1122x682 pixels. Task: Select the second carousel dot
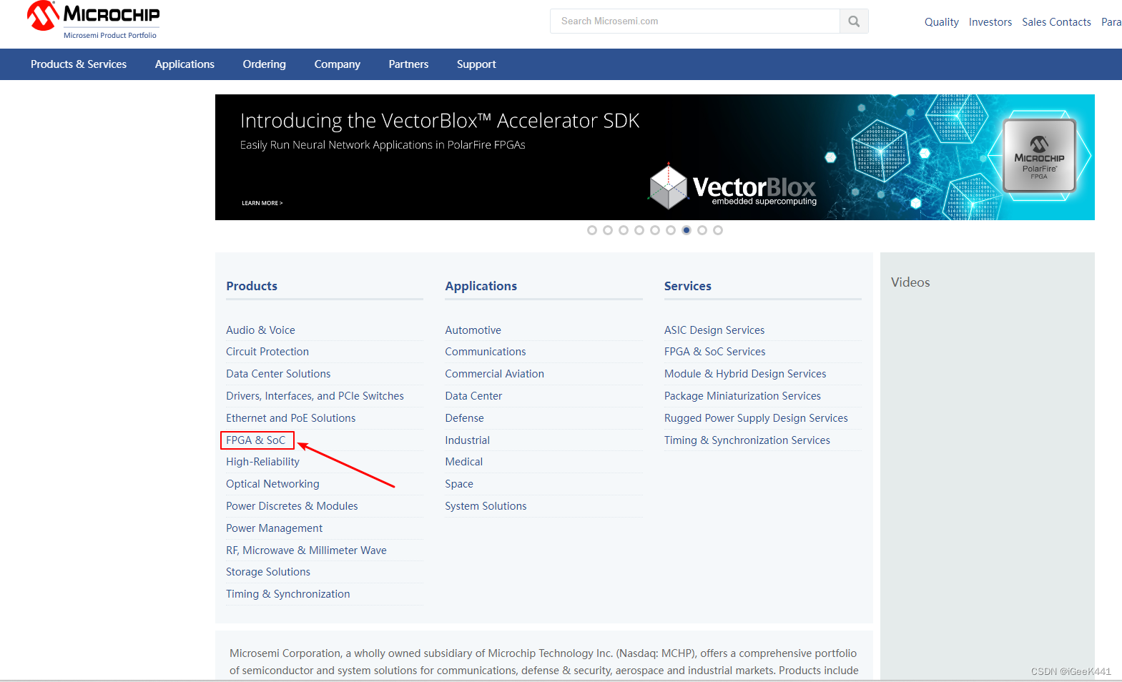pos(608,230)
